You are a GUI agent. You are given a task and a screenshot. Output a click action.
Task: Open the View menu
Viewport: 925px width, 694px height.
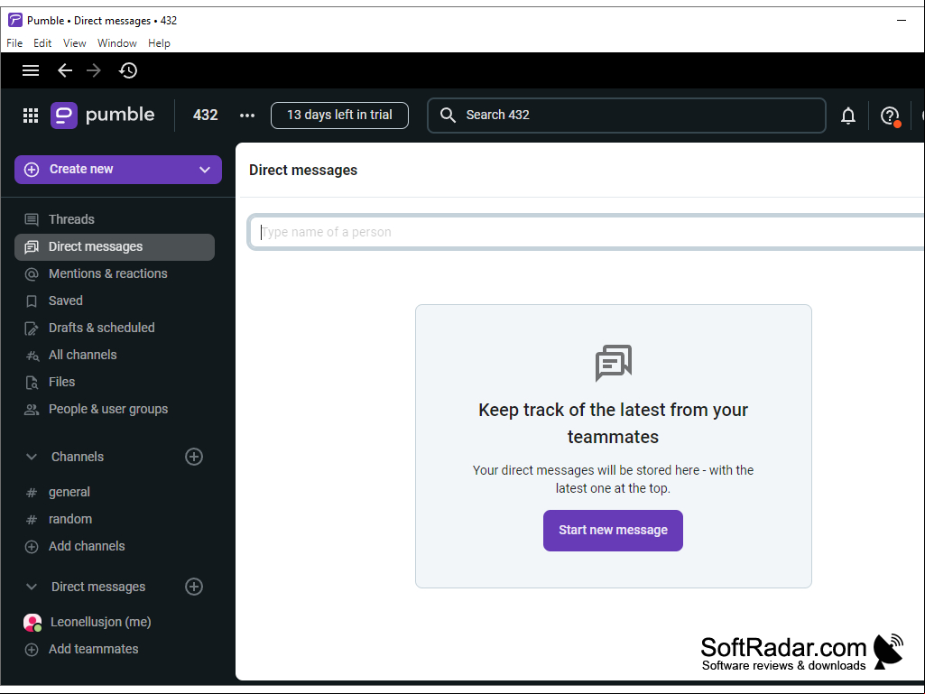point(74,43)
